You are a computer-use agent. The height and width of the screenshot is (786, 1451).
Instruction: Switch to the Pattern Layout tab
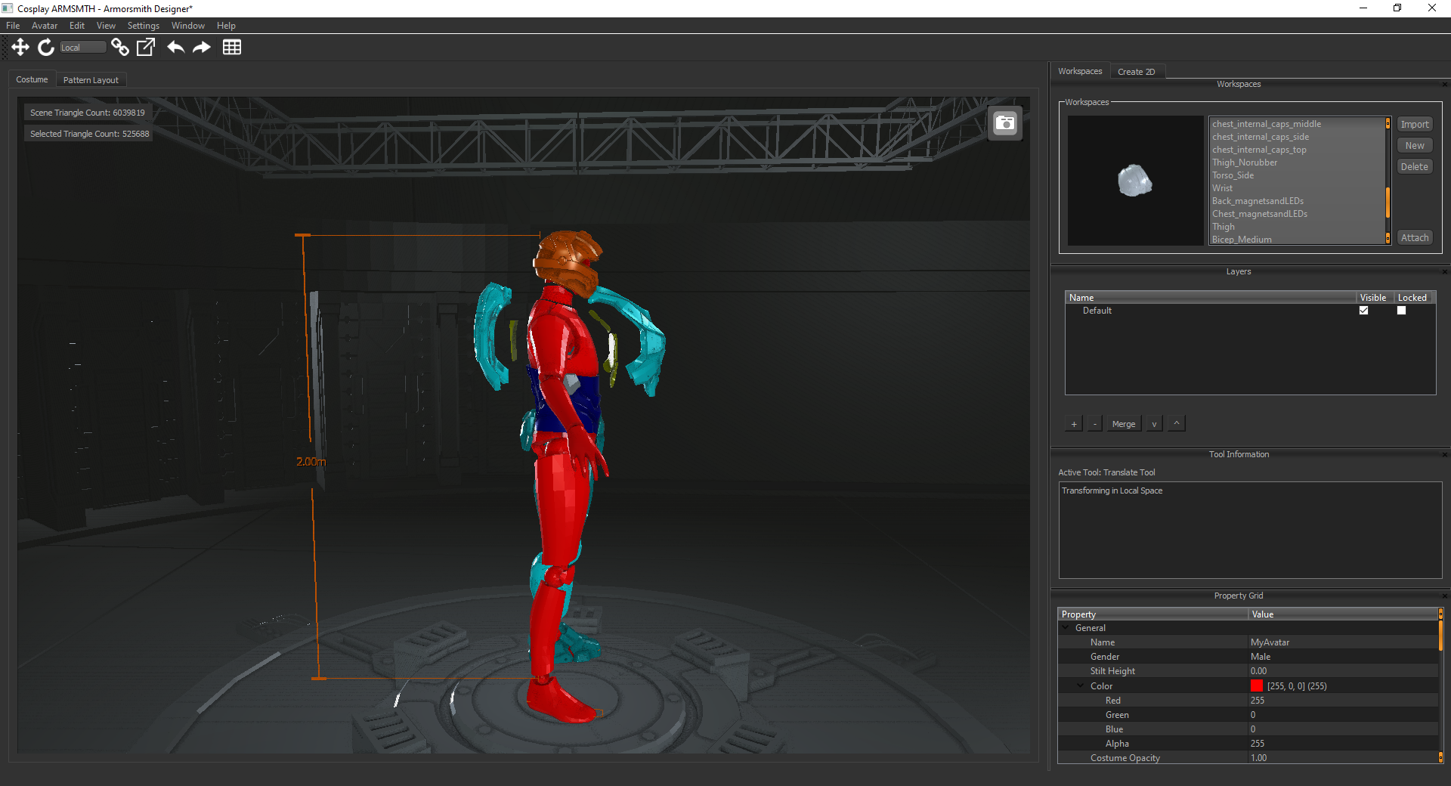click(91, 80)
